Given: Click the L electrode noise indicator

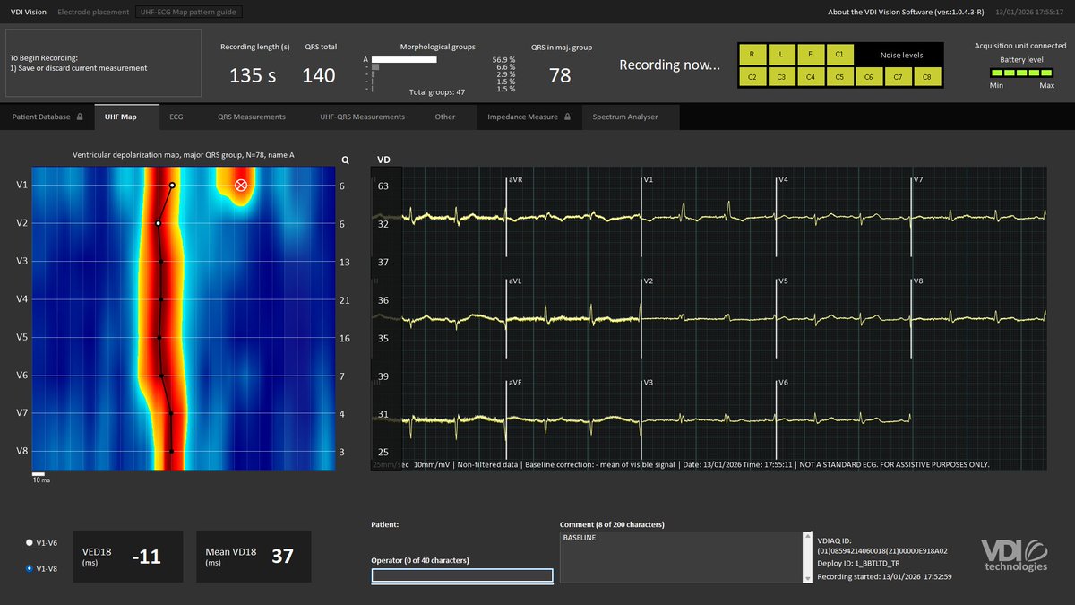Looking at the screenshot, I should coord(781,55).
